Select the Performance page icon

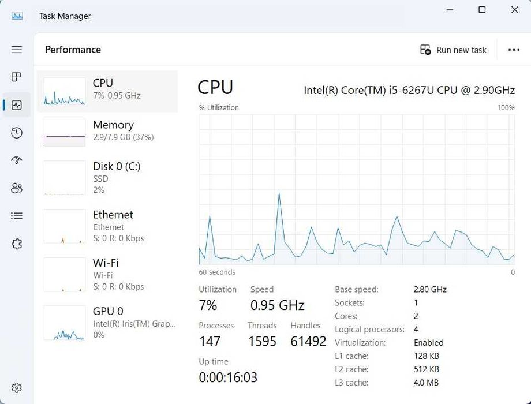[17, 105]
